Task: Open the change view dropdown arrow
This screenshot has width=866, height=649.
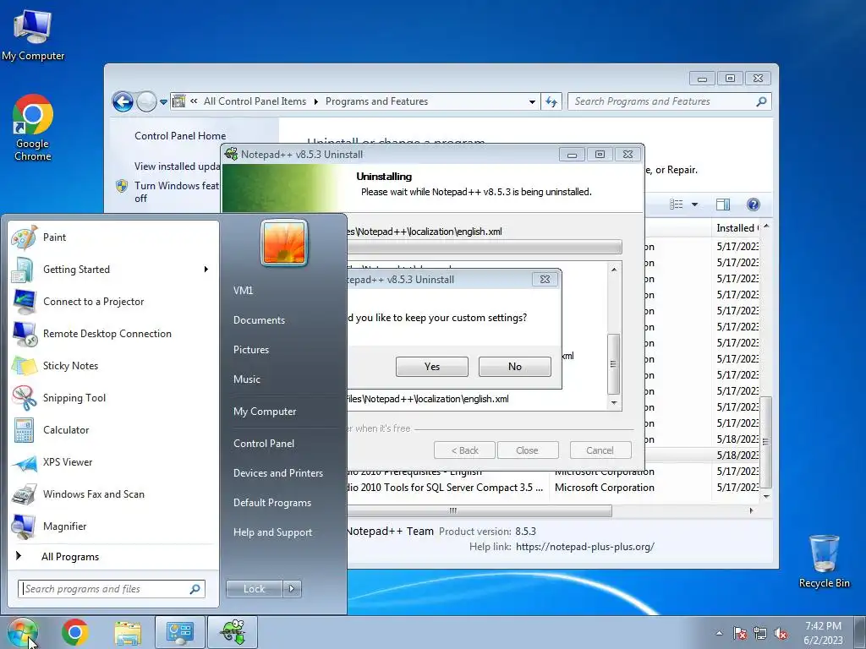Action: [695, 205]
